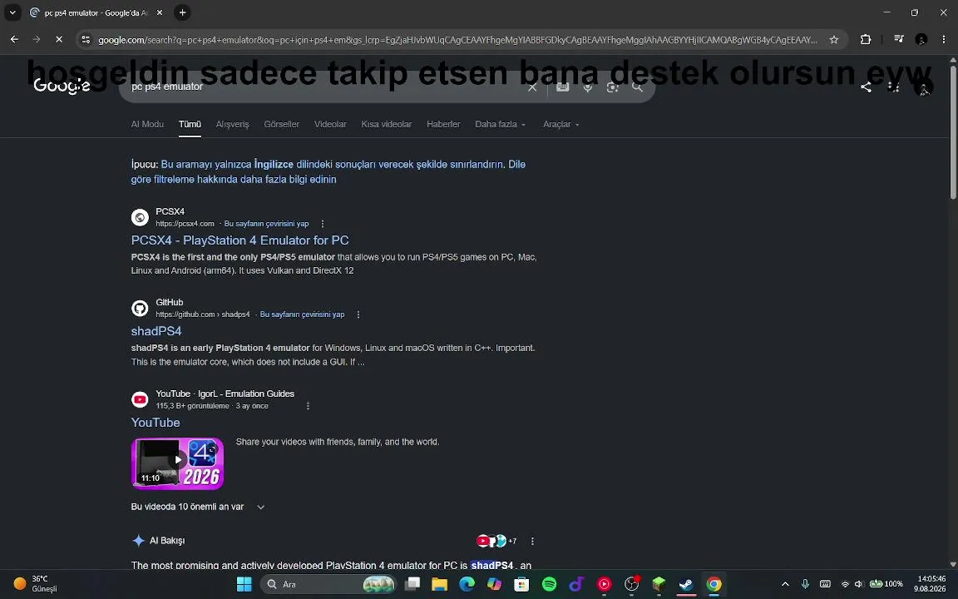Expand the Araçlar dropdown
The height and width of the screenshot is (599, 958).
tap(560, 124)
